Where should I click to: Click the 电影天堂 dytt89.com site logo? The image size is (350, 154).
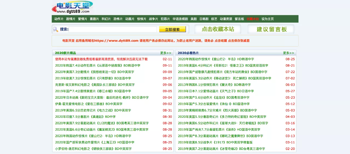[x=72, y=7]
